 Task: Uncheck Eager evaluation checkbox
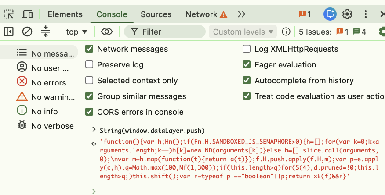coord(247,64)
